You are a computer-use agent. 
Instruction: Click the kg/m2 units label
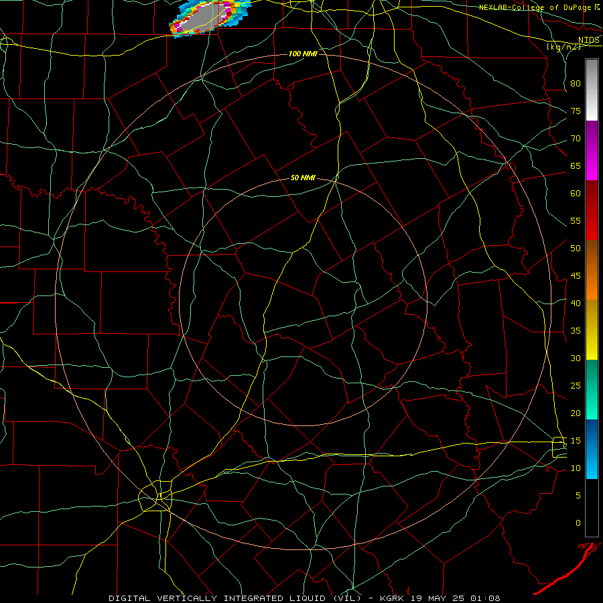click(x=563, y=47)
